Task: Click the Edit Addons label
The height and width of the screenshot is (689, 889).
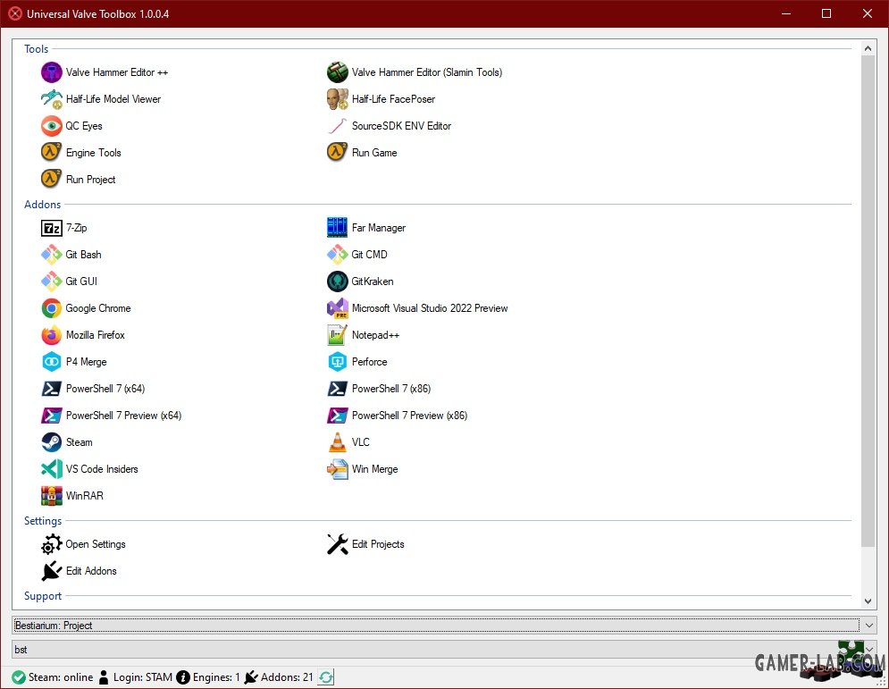Action: 91,571
